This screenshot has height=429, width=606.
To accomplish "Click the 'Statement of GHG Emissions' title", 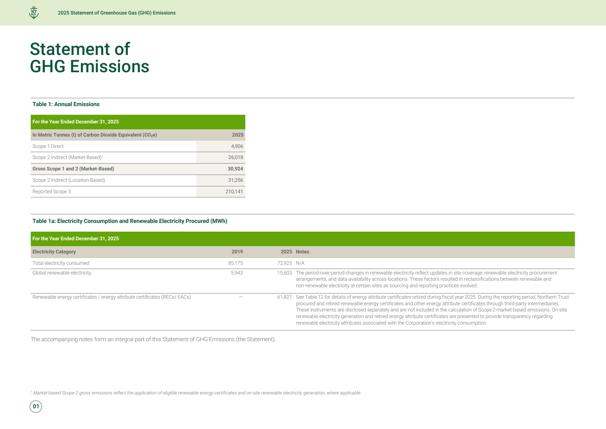I will click(x=89, y=58).
